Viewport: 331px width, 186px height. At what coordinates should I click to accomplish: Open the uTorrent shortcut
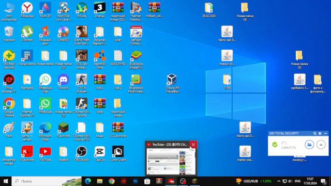[27, 35]
